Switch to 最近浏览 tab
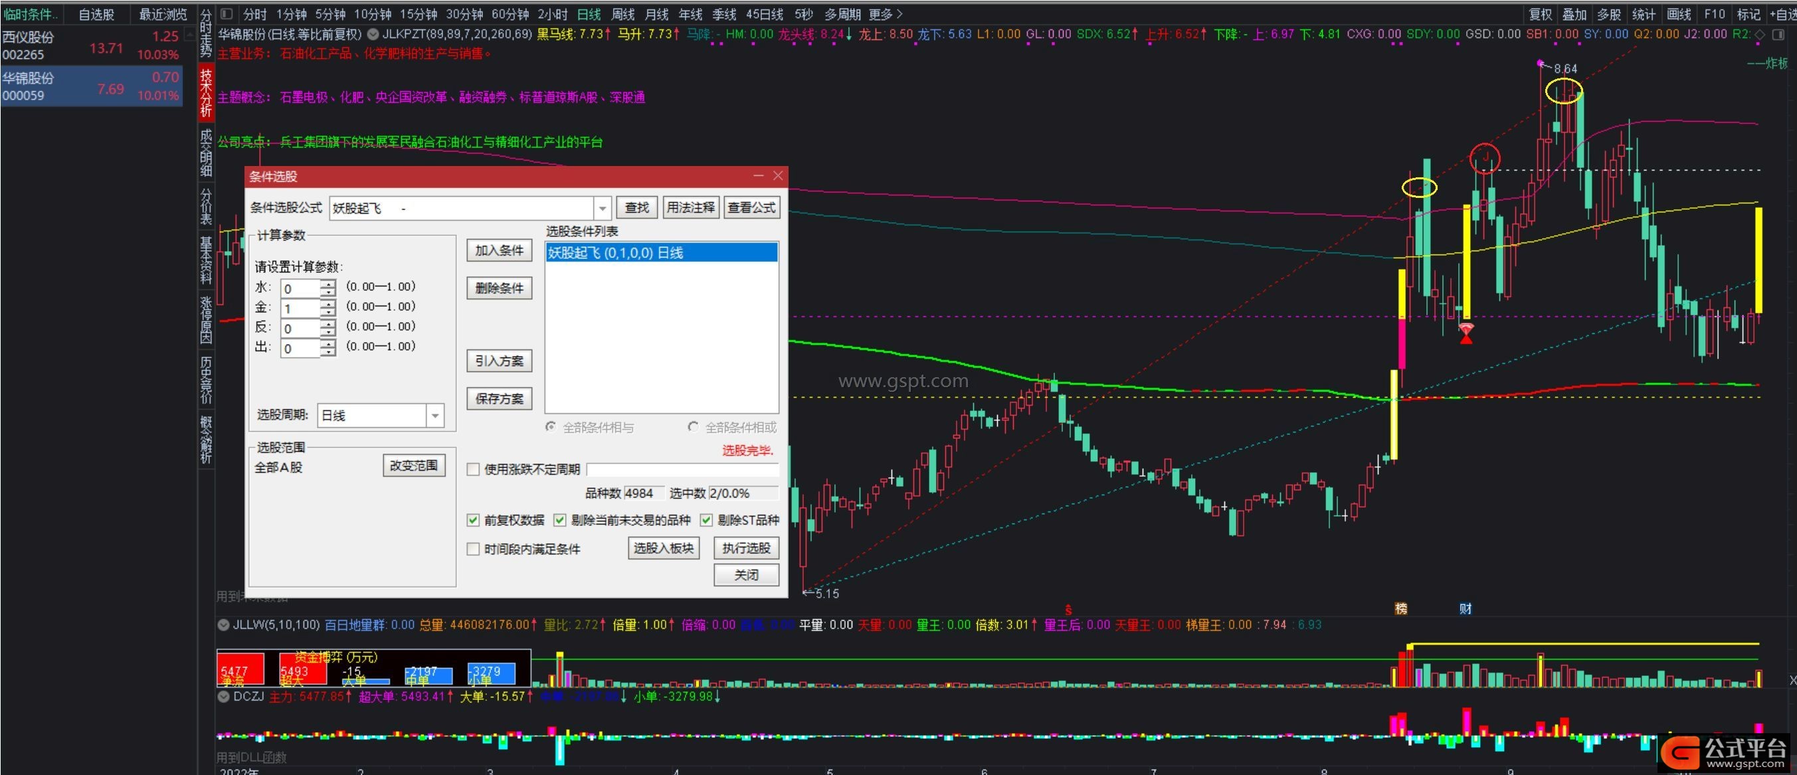The height and width of the screenshot is (775, 1797). 163,14
